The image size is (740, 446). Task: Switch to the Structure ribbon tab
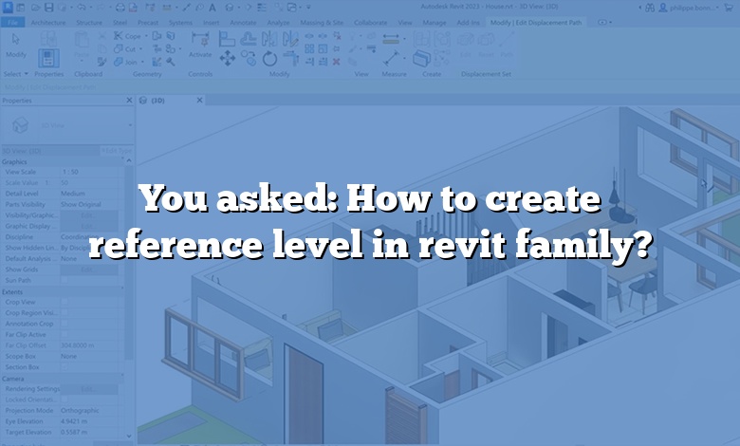[89, 22]
